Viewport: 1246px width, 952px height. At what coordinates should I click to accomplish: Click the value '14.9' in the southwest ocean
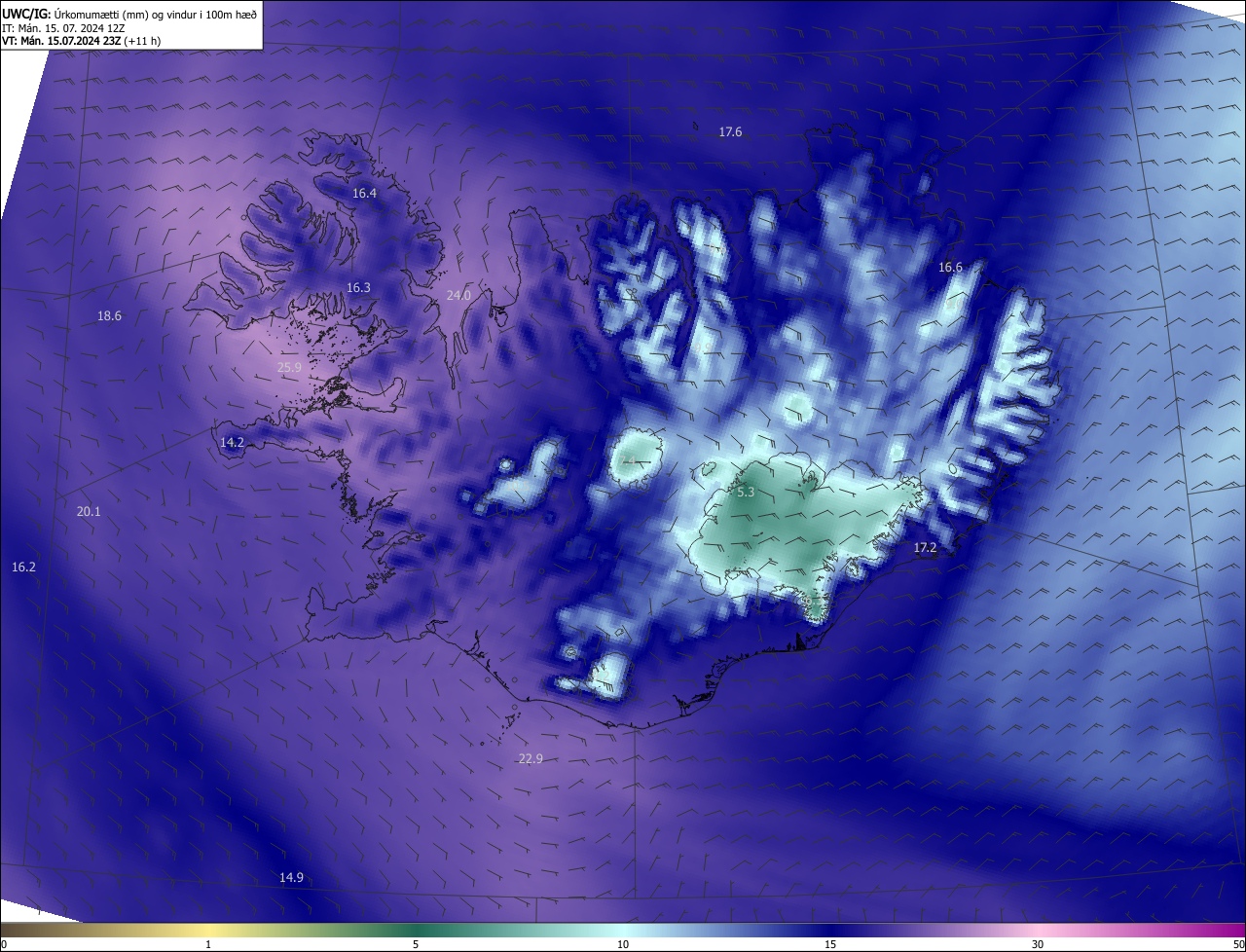(x=291, y=878)
